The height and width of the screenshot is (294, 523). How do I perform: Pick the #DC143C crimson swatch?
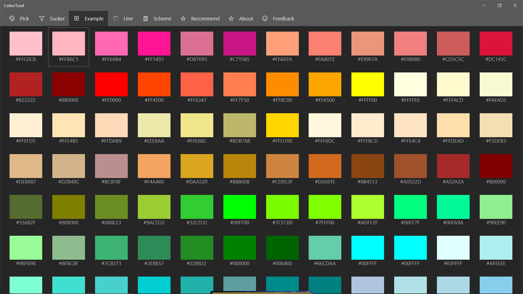coord(496,44)
